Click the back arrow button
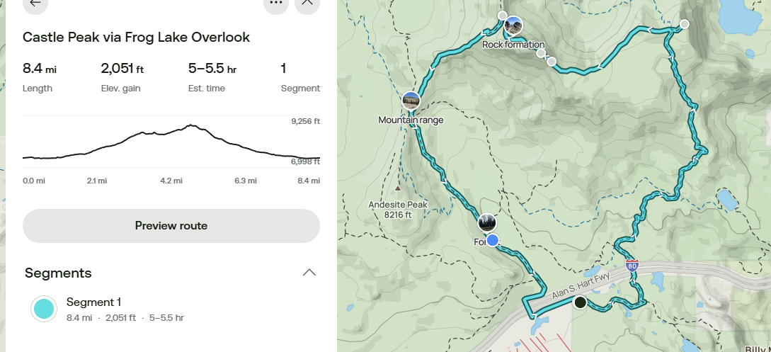Image resolution: width=771 pixels, height=352 pixels. 35,3
